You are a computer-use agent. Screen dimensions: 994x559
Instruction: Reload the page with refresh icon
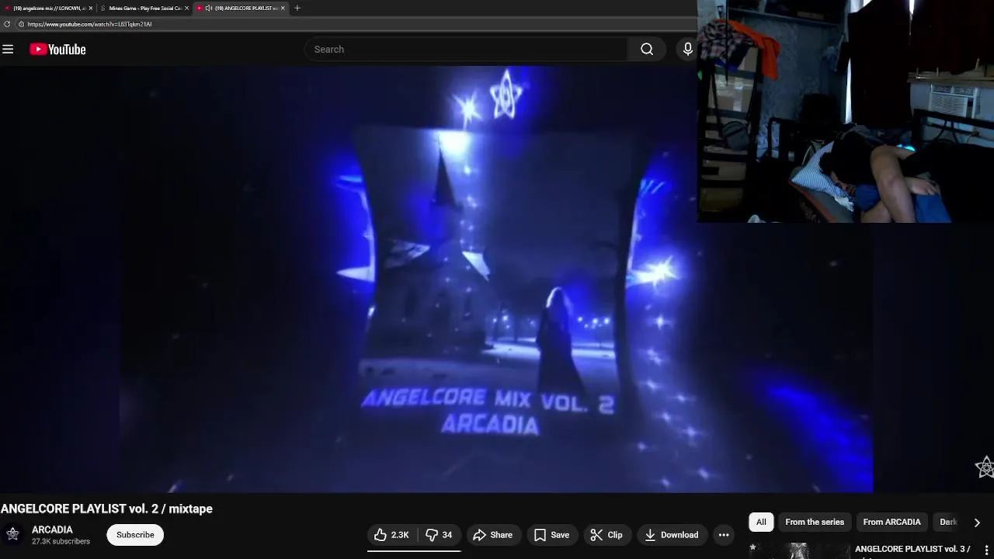(7, 24)
